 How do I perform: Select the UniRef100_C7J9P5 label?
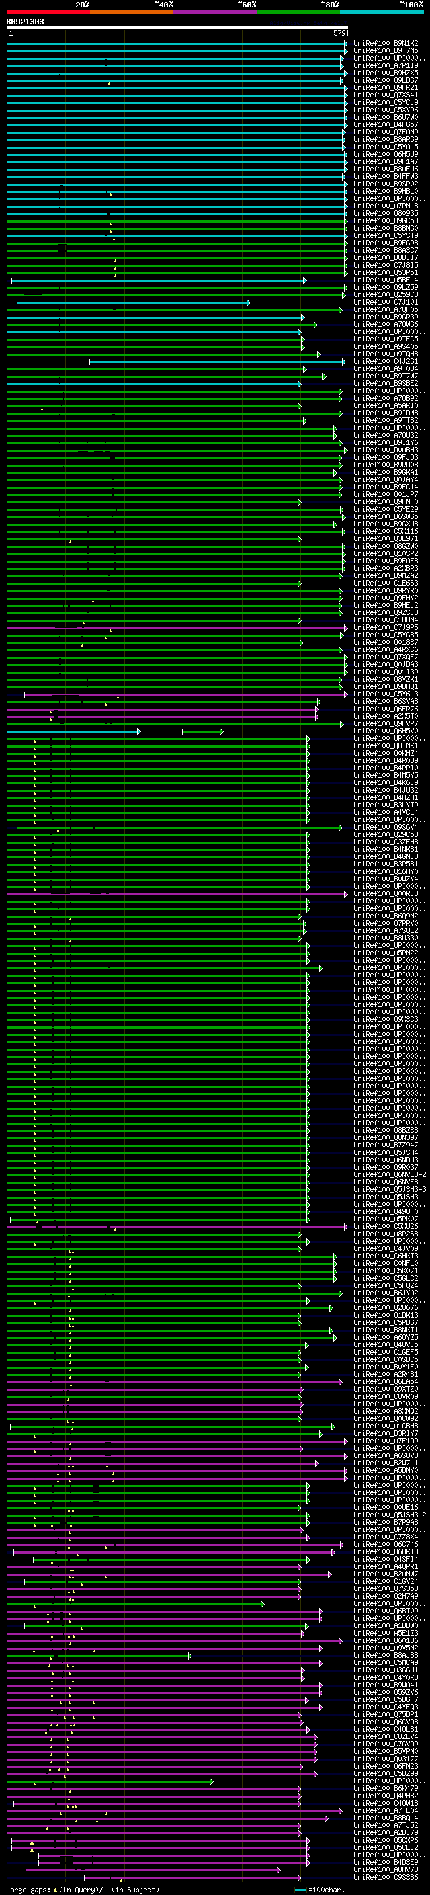click(386, 627)
